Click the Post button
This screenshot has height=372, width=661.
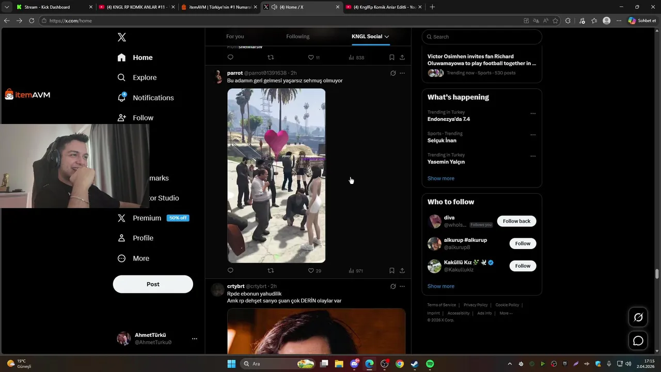153,284
